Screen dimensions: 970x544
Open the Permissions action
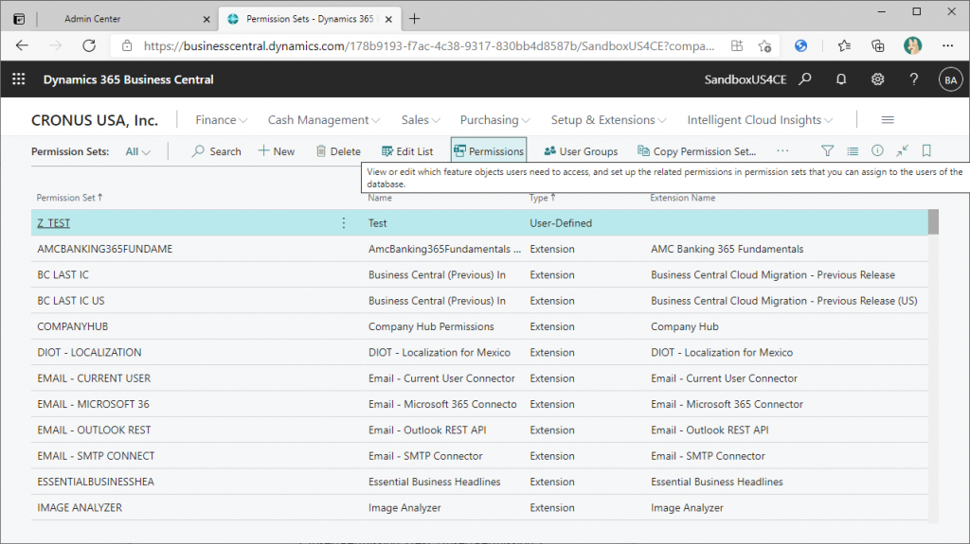[489, 151]
